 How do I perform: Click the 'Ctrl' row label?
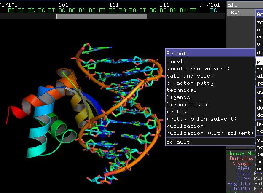click(244, 173)
